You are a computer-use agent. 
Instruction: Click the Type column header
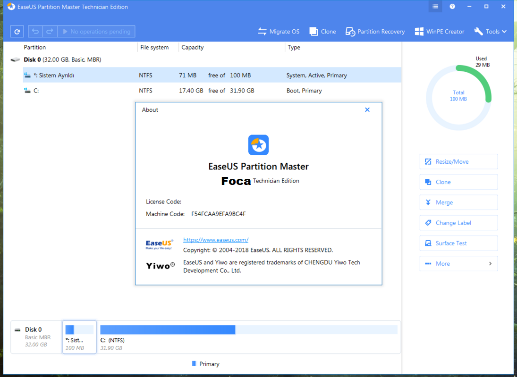coord(294,48)
